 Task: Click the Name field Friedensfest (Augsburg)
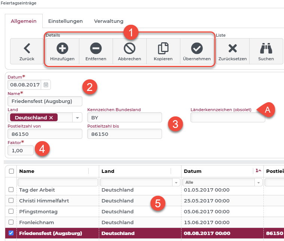pos(45,101)
